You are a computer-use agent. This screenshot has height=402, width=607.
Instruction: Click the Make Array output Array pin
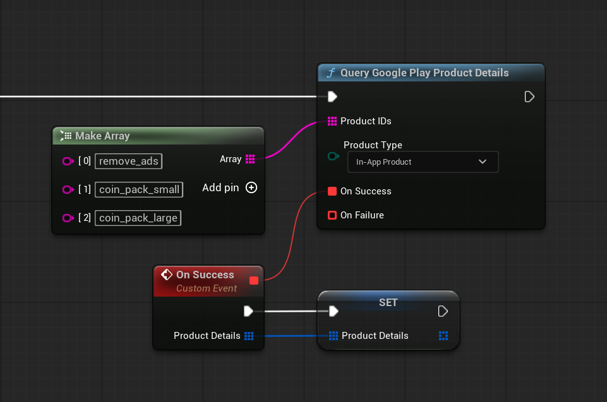[250, 159]
